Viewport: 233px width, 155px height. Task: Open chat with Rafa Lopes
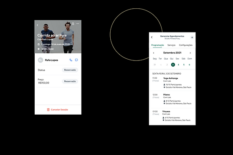[x=76, y=60]
